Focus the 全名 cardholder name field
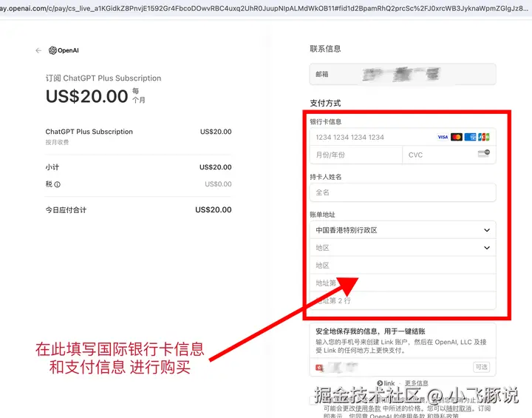The image size is (532, 418). (x=403, y=192)
